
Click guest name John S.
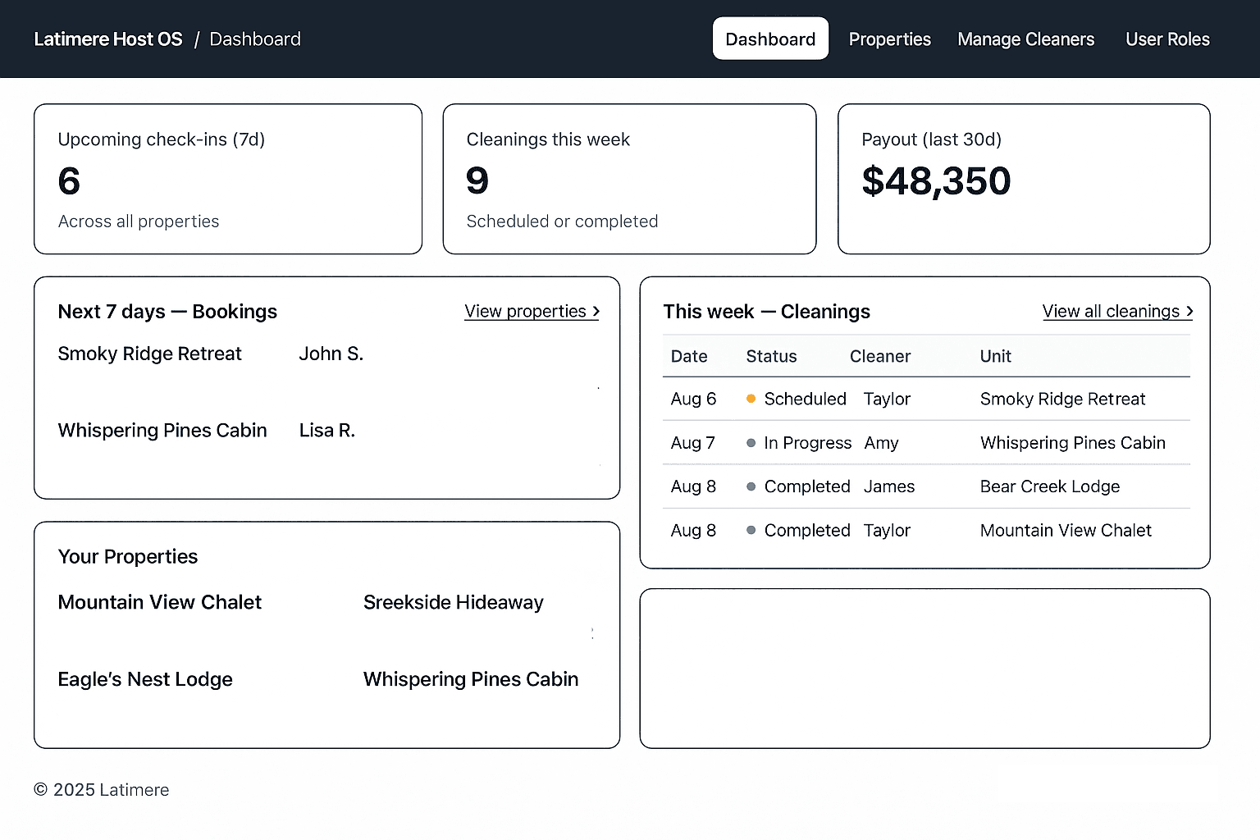(331, 354)
